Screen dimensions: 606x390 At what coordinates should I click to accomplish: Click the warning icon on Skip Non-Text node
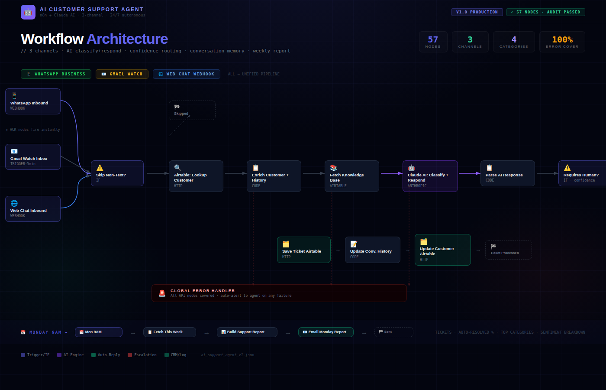pos(100,168)
